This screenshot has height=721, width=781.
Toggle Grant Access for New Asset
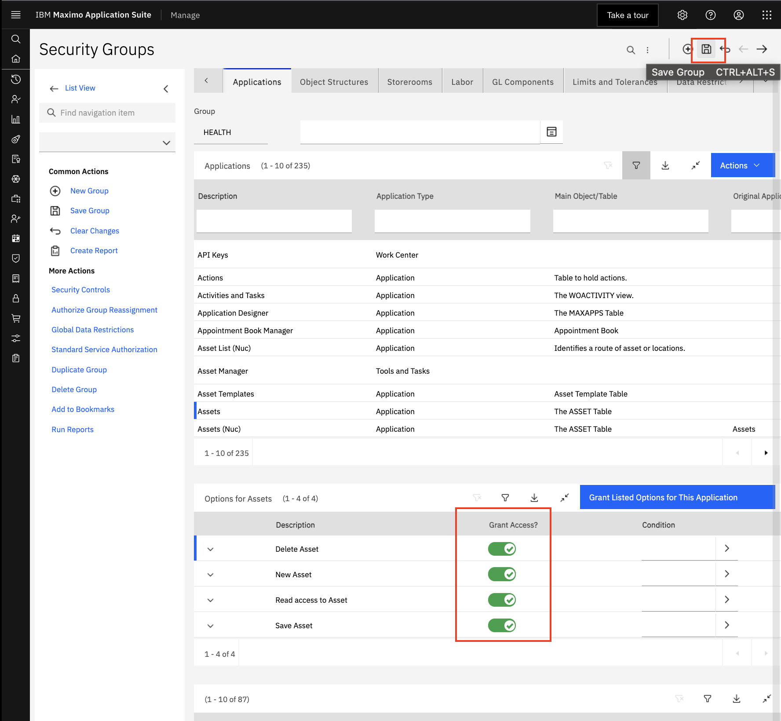click(x=502, y=574)
